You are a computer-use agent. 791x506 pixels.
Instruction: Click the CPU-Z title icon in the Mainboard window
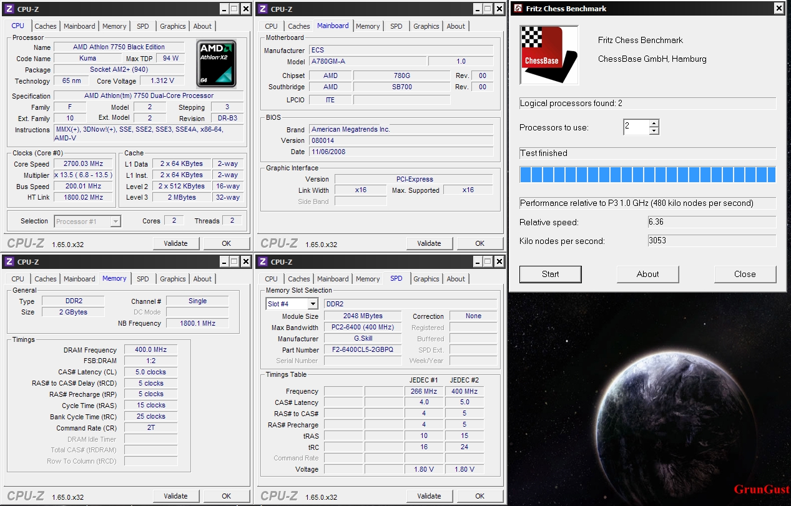click(x=263, y=9)
